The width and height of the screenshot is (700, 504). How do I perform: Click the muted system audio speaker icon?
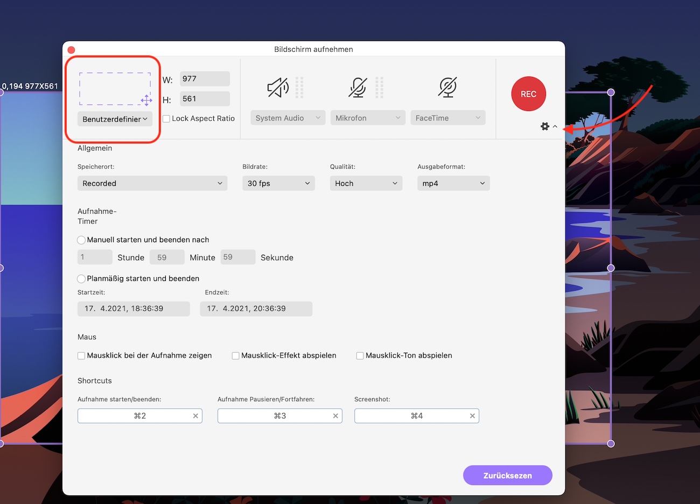(x=278, y=87)
